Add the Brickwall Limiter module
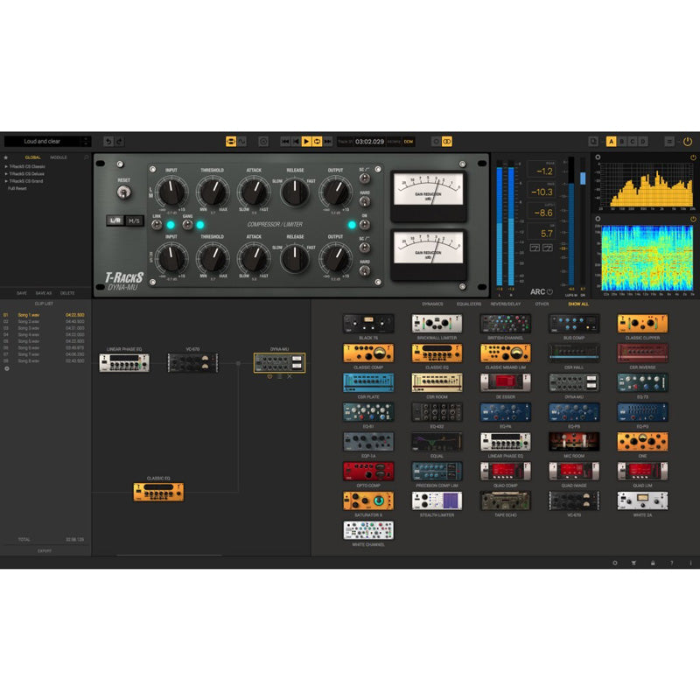The width and height of the screenshot is (700, 700). pyautogui.click(x=437, y=324)
